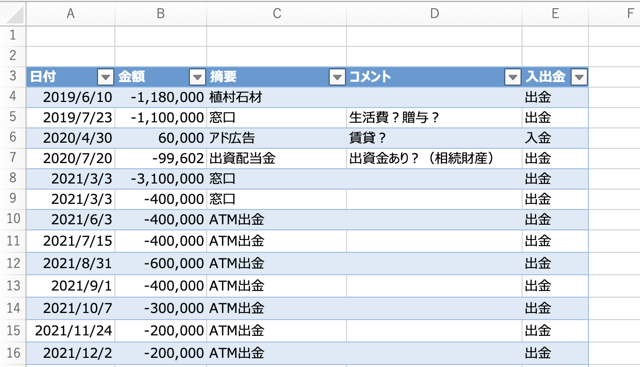Select row 10 header
640x367 pixels.
[x=13, y=219]
